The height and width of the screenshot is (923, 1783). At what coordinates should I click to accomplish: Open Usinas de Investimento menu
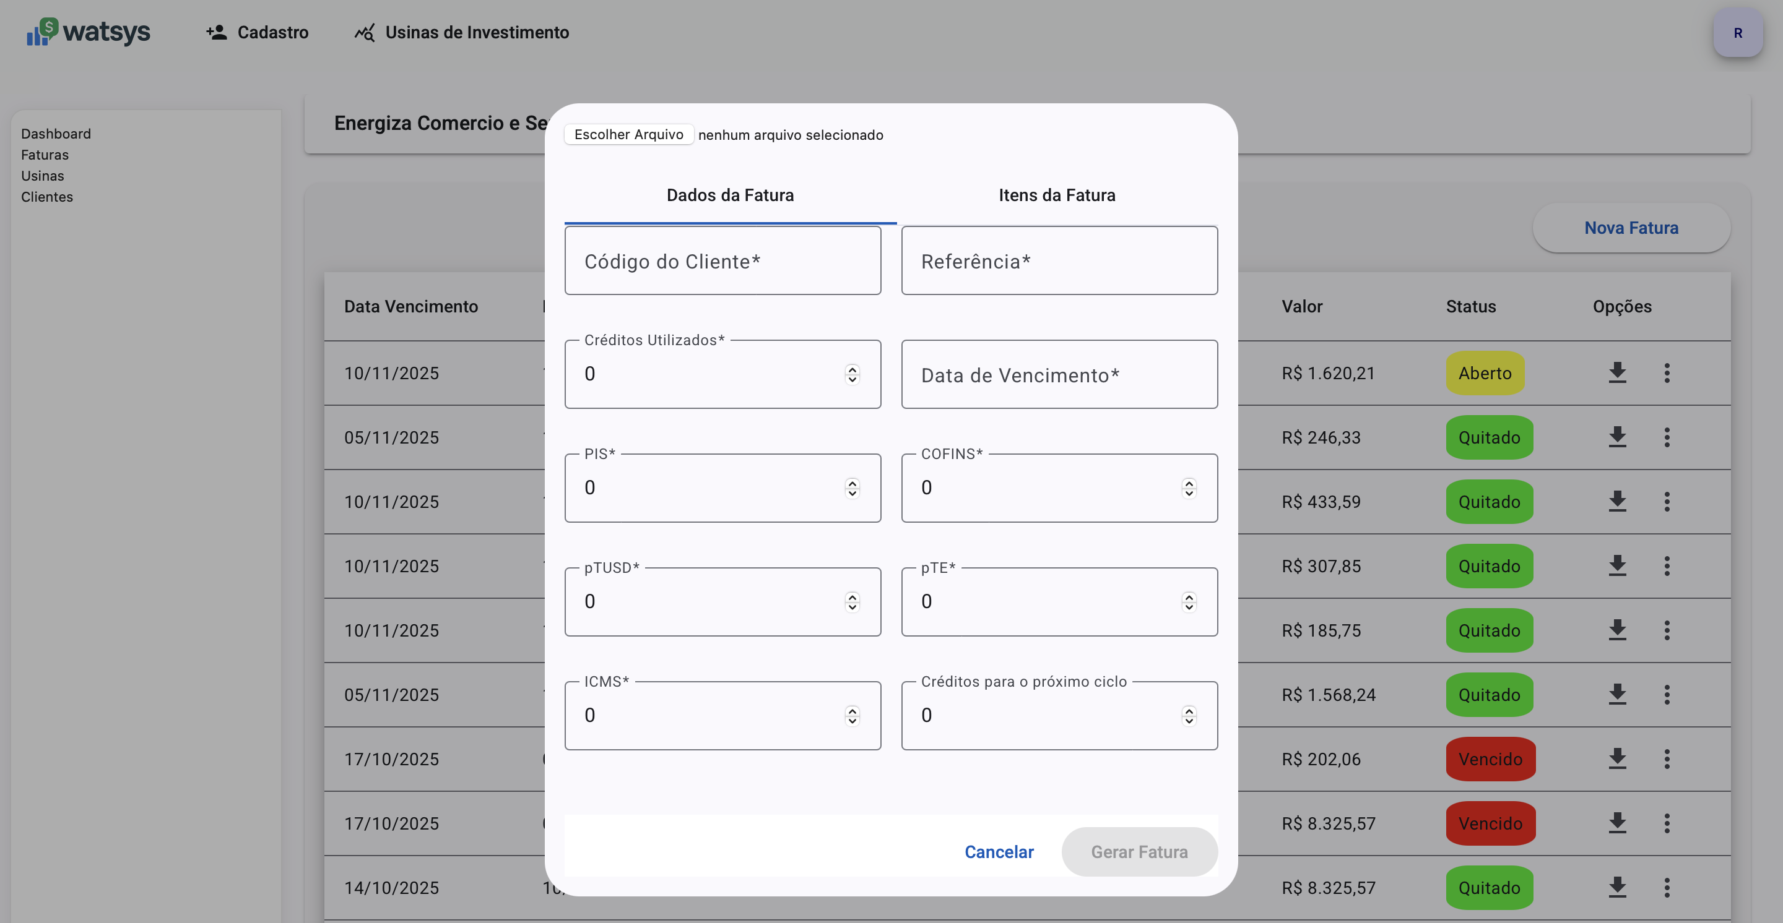point(462,33)
